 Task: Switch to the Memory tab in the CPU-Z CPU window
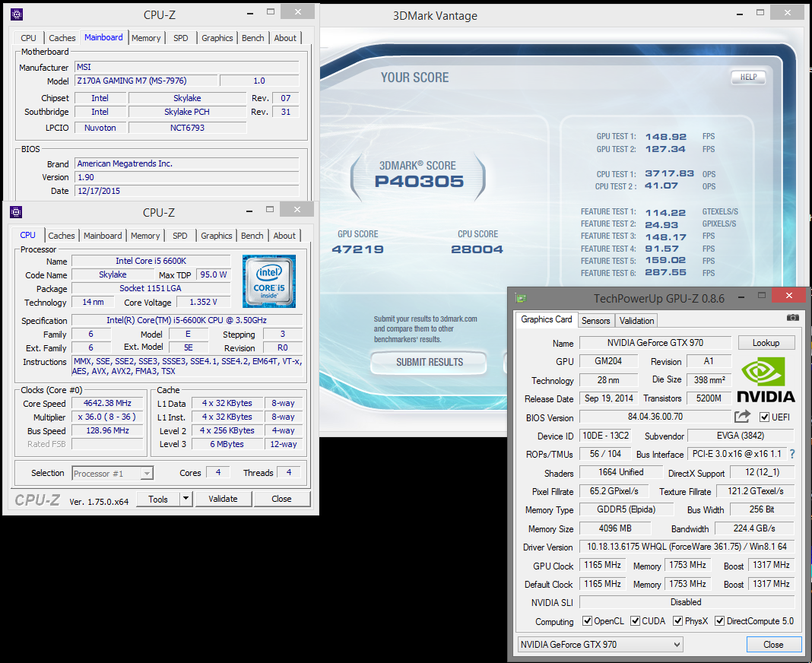[x=145, y=236]
